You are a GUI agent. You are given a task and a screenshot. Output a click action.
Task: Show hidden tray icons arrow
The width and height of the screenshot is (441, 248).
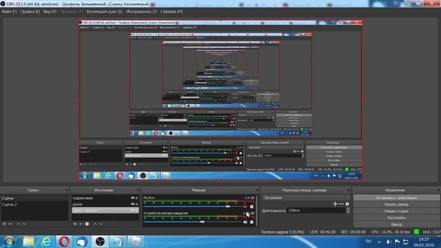click(x=379, y=242)
